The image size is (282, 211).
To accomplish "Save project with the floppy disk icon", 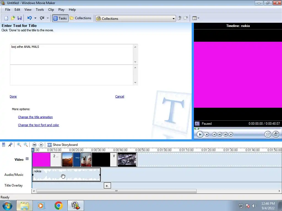I will [20, 18].
